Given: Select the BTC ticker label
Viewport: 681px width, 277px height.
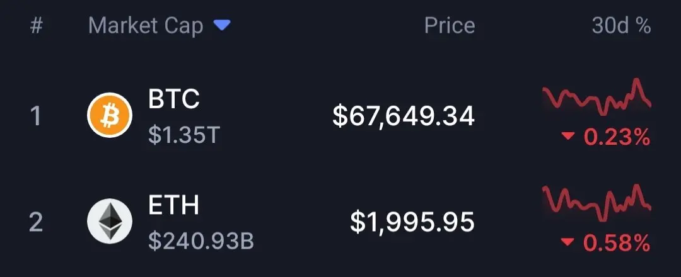Looking at the screenshot, I should [x=174, y=99].
